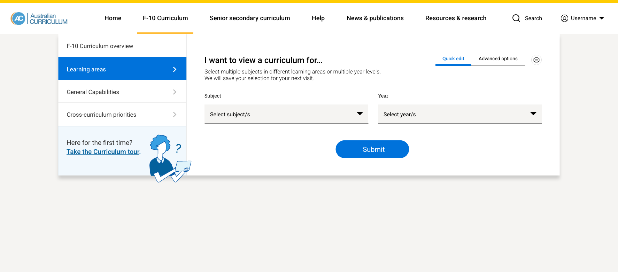Click the Learning areas chevron arrow

point(175,69)
